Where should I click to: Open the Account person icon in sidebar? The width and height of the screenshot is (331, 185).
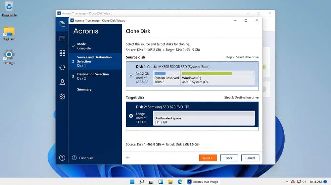pos(62,82)
